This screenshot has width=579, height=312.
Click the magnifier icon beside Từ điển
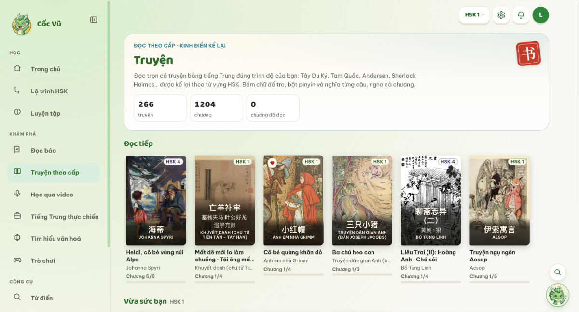tap(17, 297)
